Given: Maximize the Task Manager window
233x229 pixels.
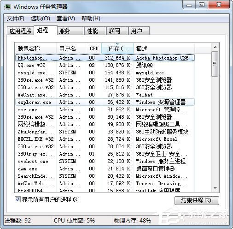Looking at the screenshot, I should click(202, 5).
